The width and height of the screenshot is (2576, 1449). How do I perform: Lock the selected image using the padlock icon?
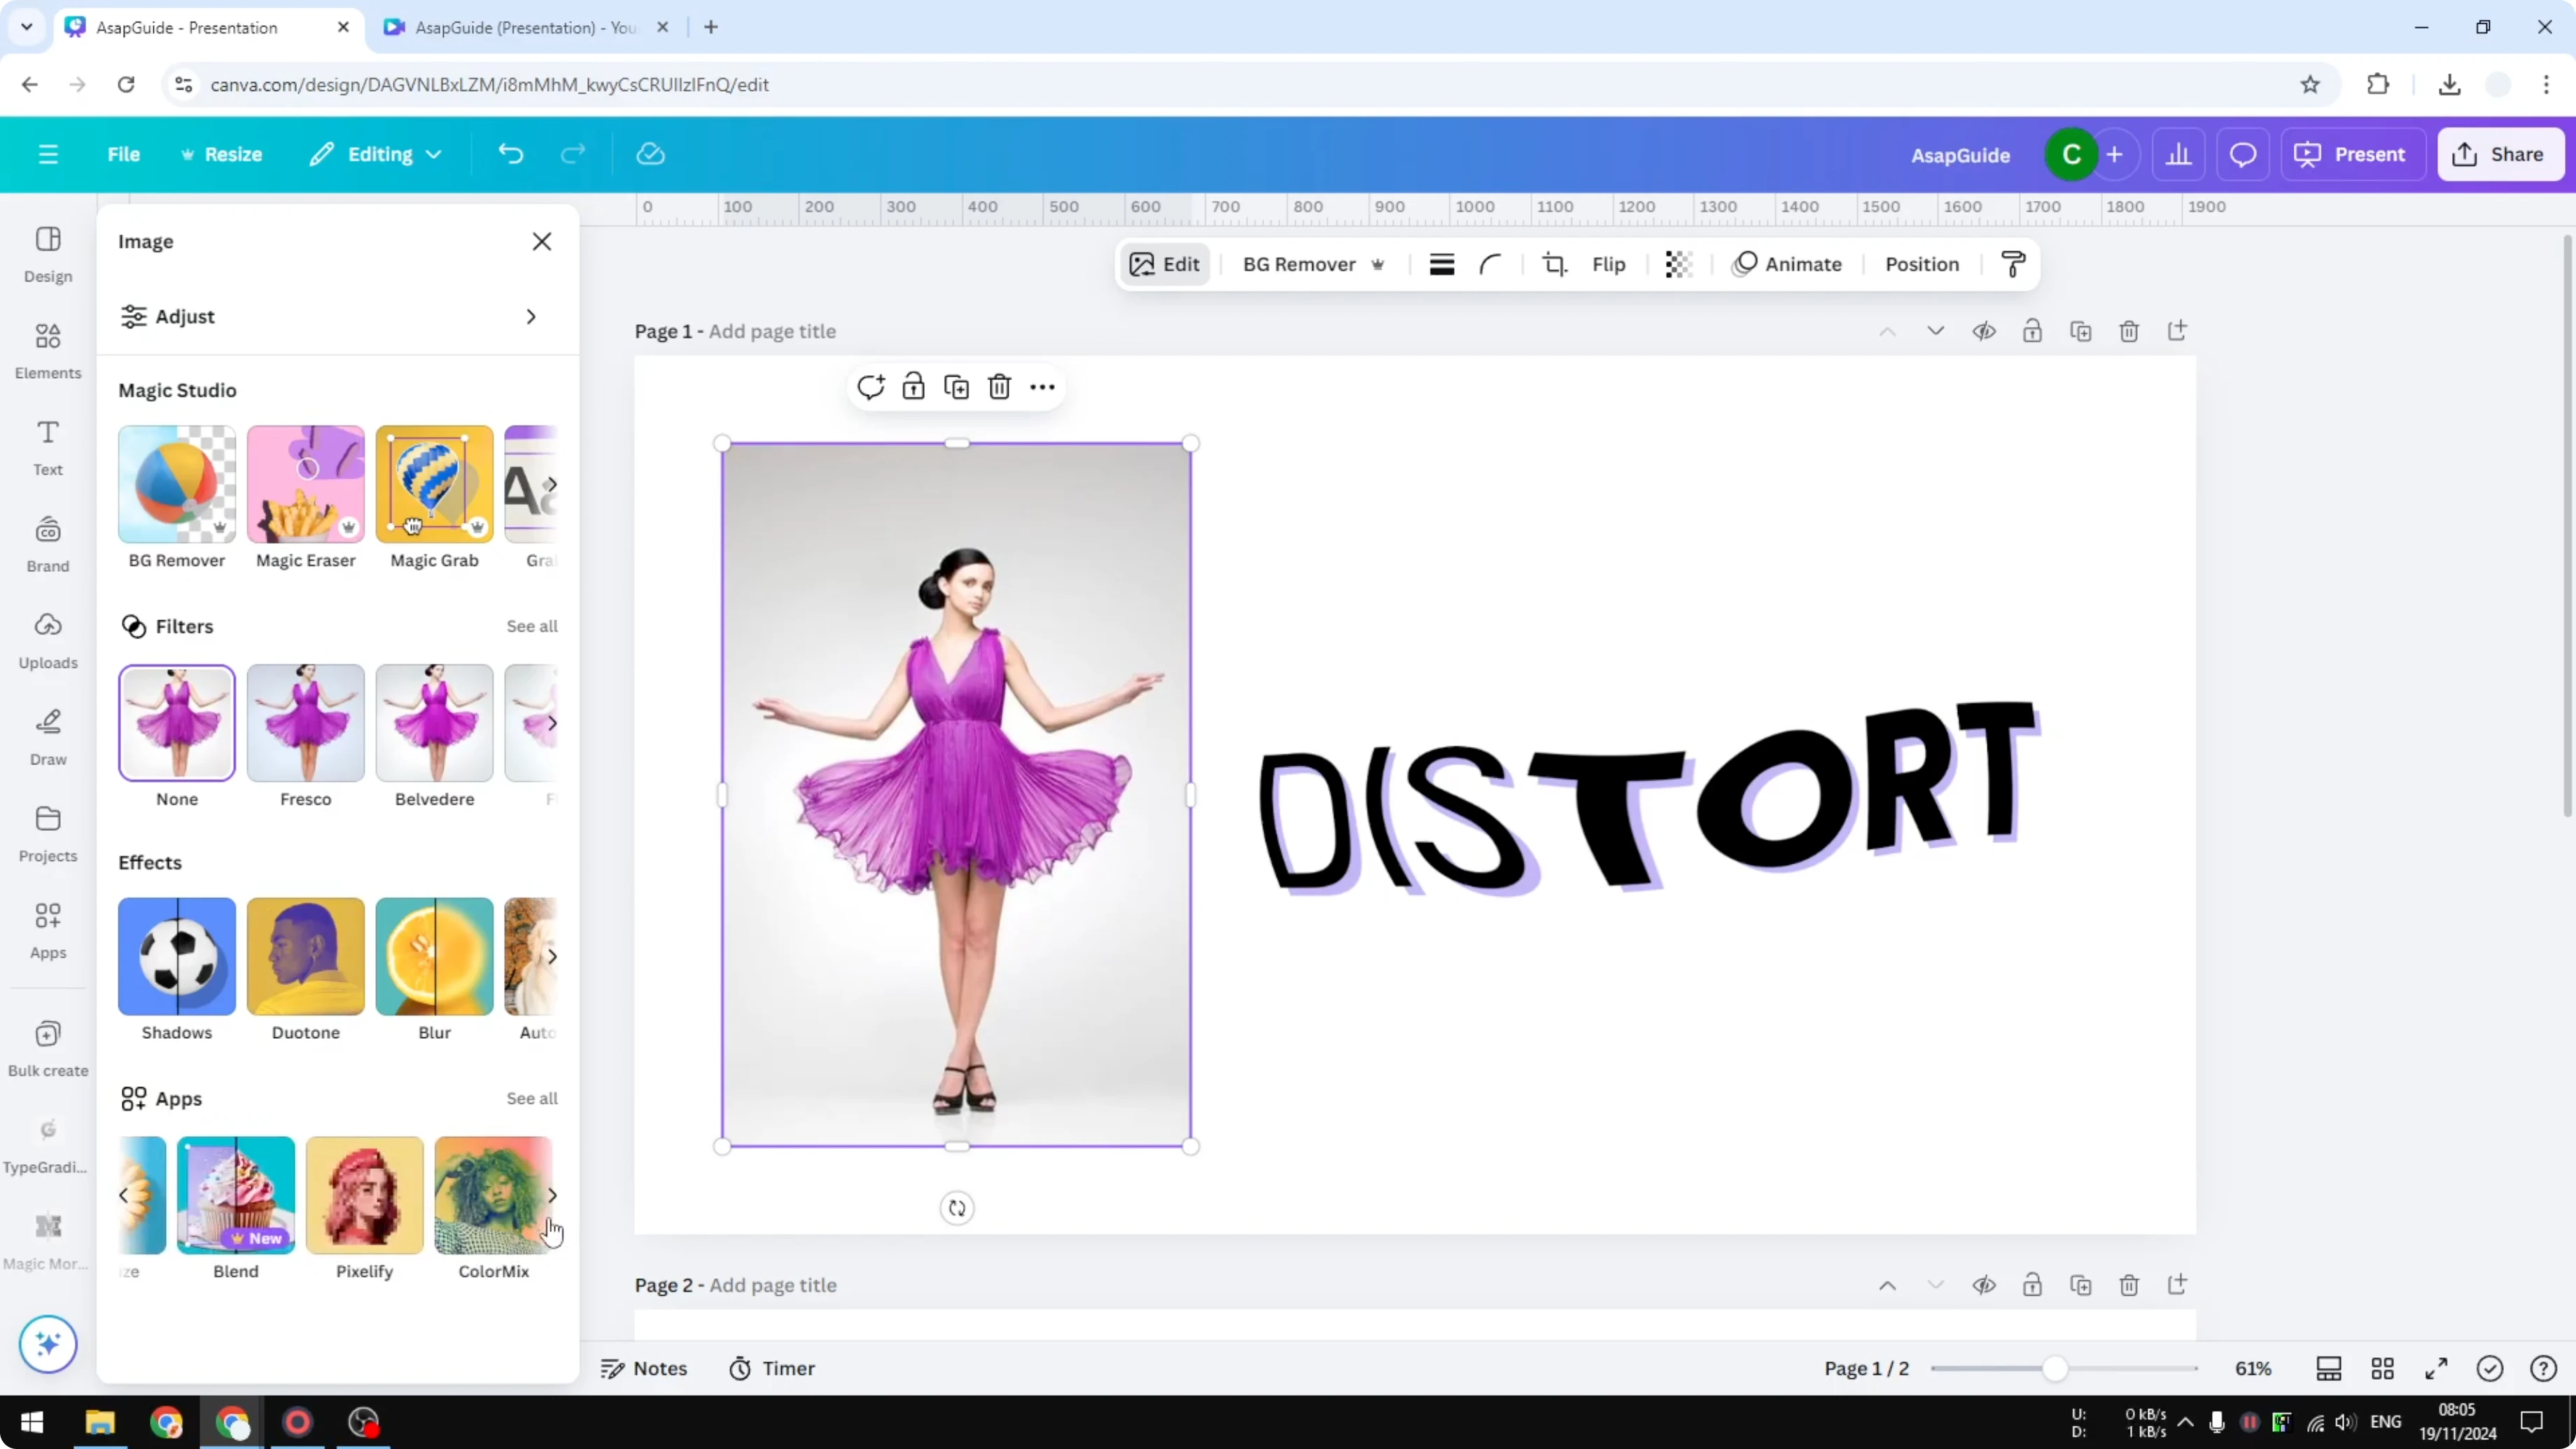[913, 386]
